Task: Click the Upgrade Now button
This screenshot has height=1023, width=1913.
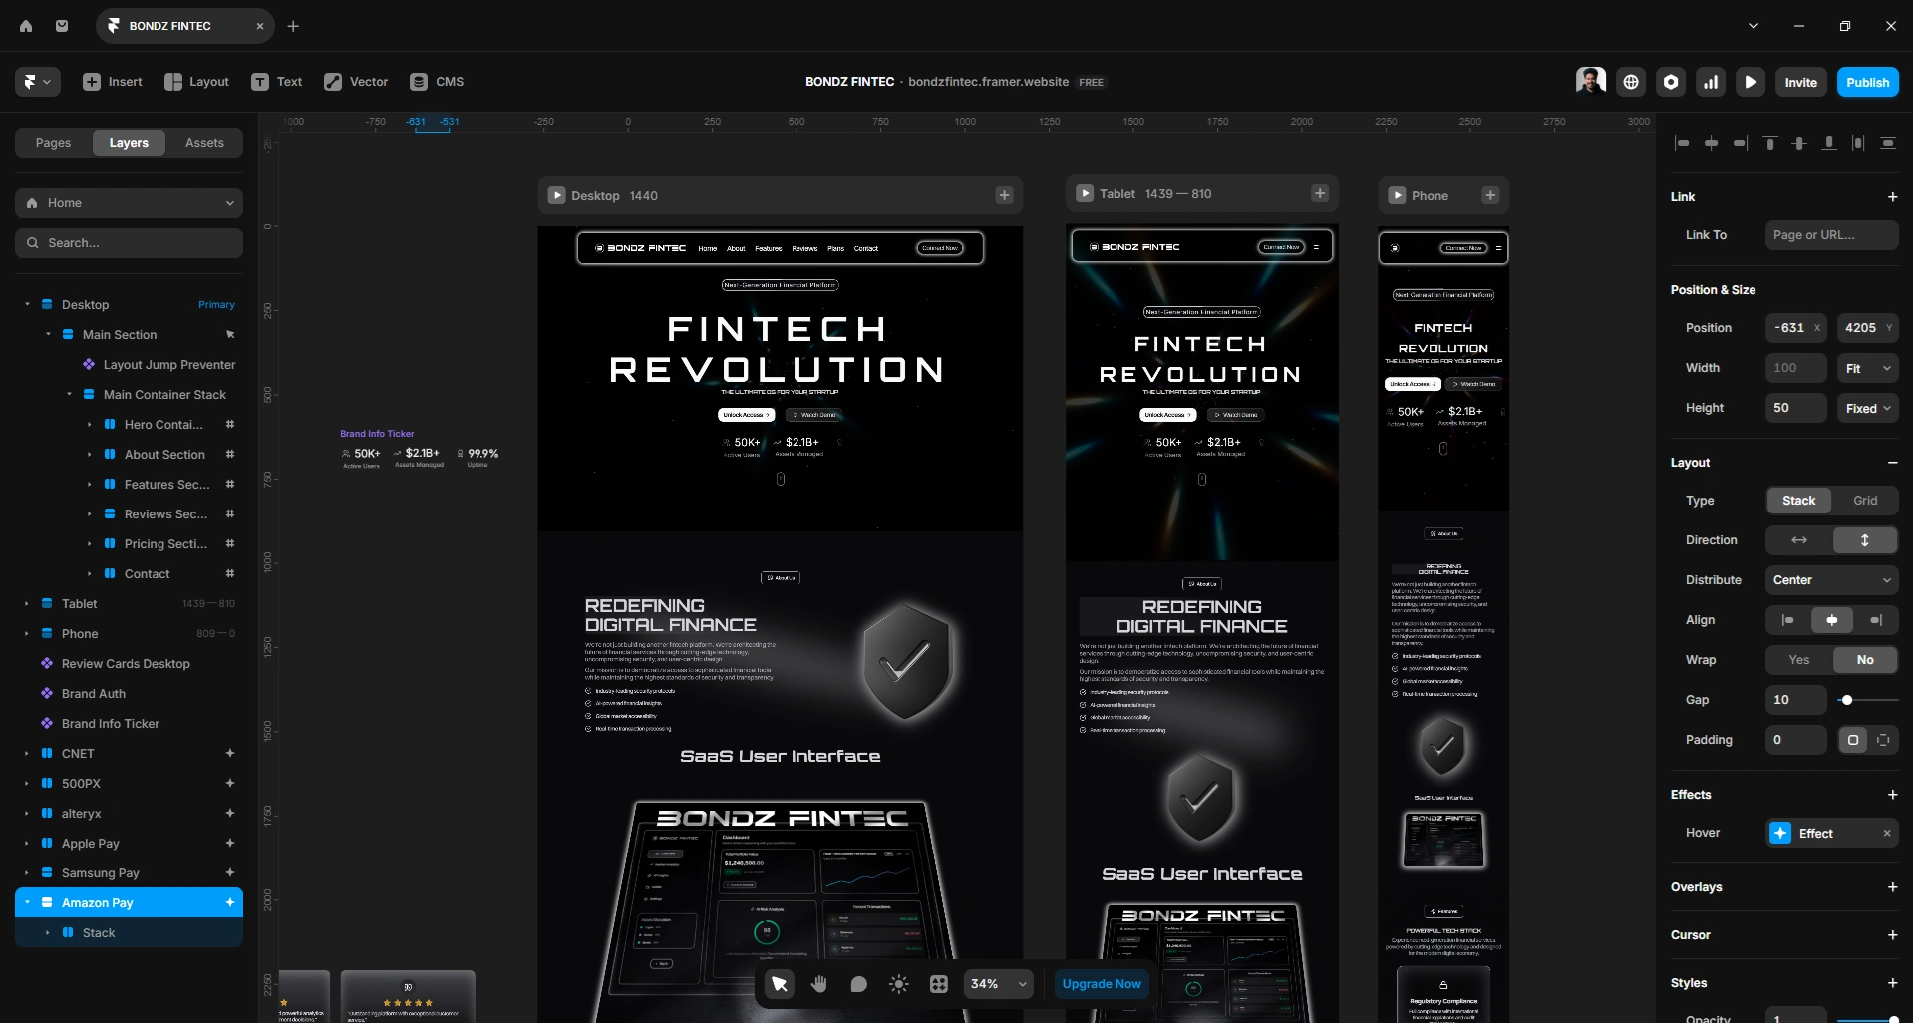Action: [x=1101, y=984]
